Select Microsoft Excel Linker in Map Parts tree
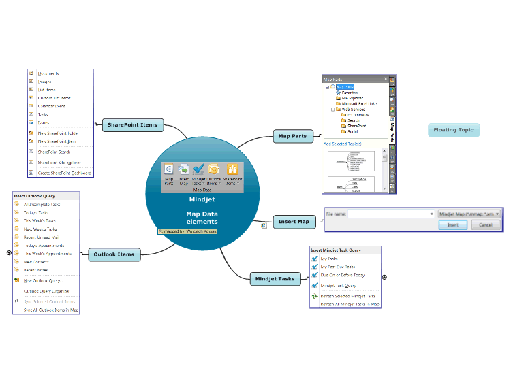This screenshot has width=511, height=383. (x=360, y=104)
